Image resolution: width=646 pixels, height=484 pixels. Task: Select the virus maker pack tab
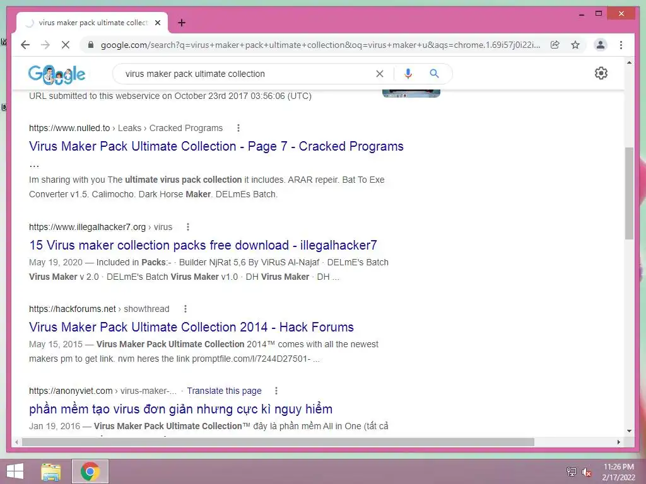point(93,23)
